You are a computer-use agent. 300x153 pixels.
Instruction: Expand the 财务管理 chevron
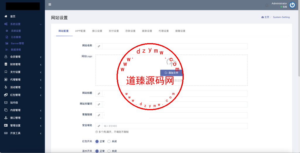pos(41,65)
